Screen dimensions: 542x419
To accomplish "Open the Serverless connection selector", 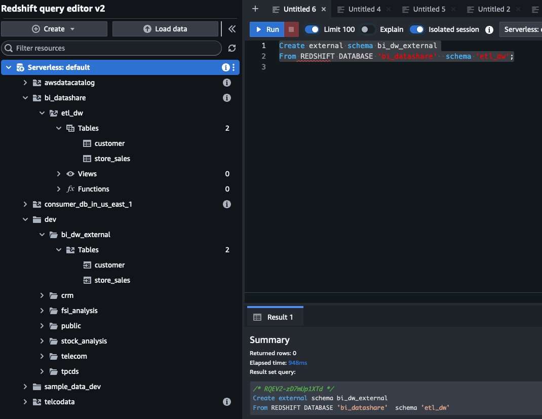I will pos(521,29).
